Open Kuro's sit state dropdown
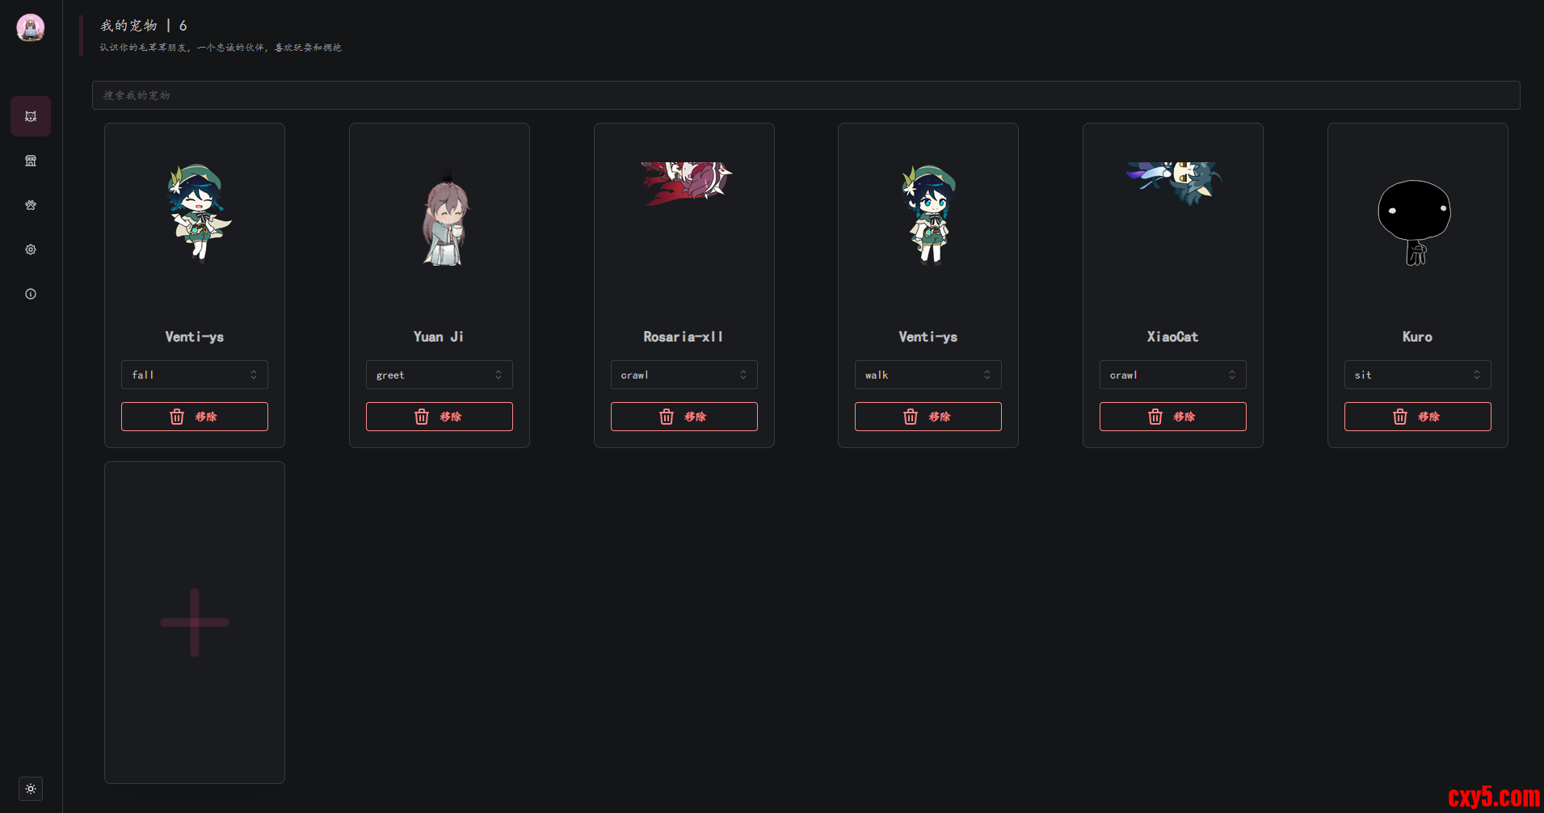 click(x=1418, y=375)
